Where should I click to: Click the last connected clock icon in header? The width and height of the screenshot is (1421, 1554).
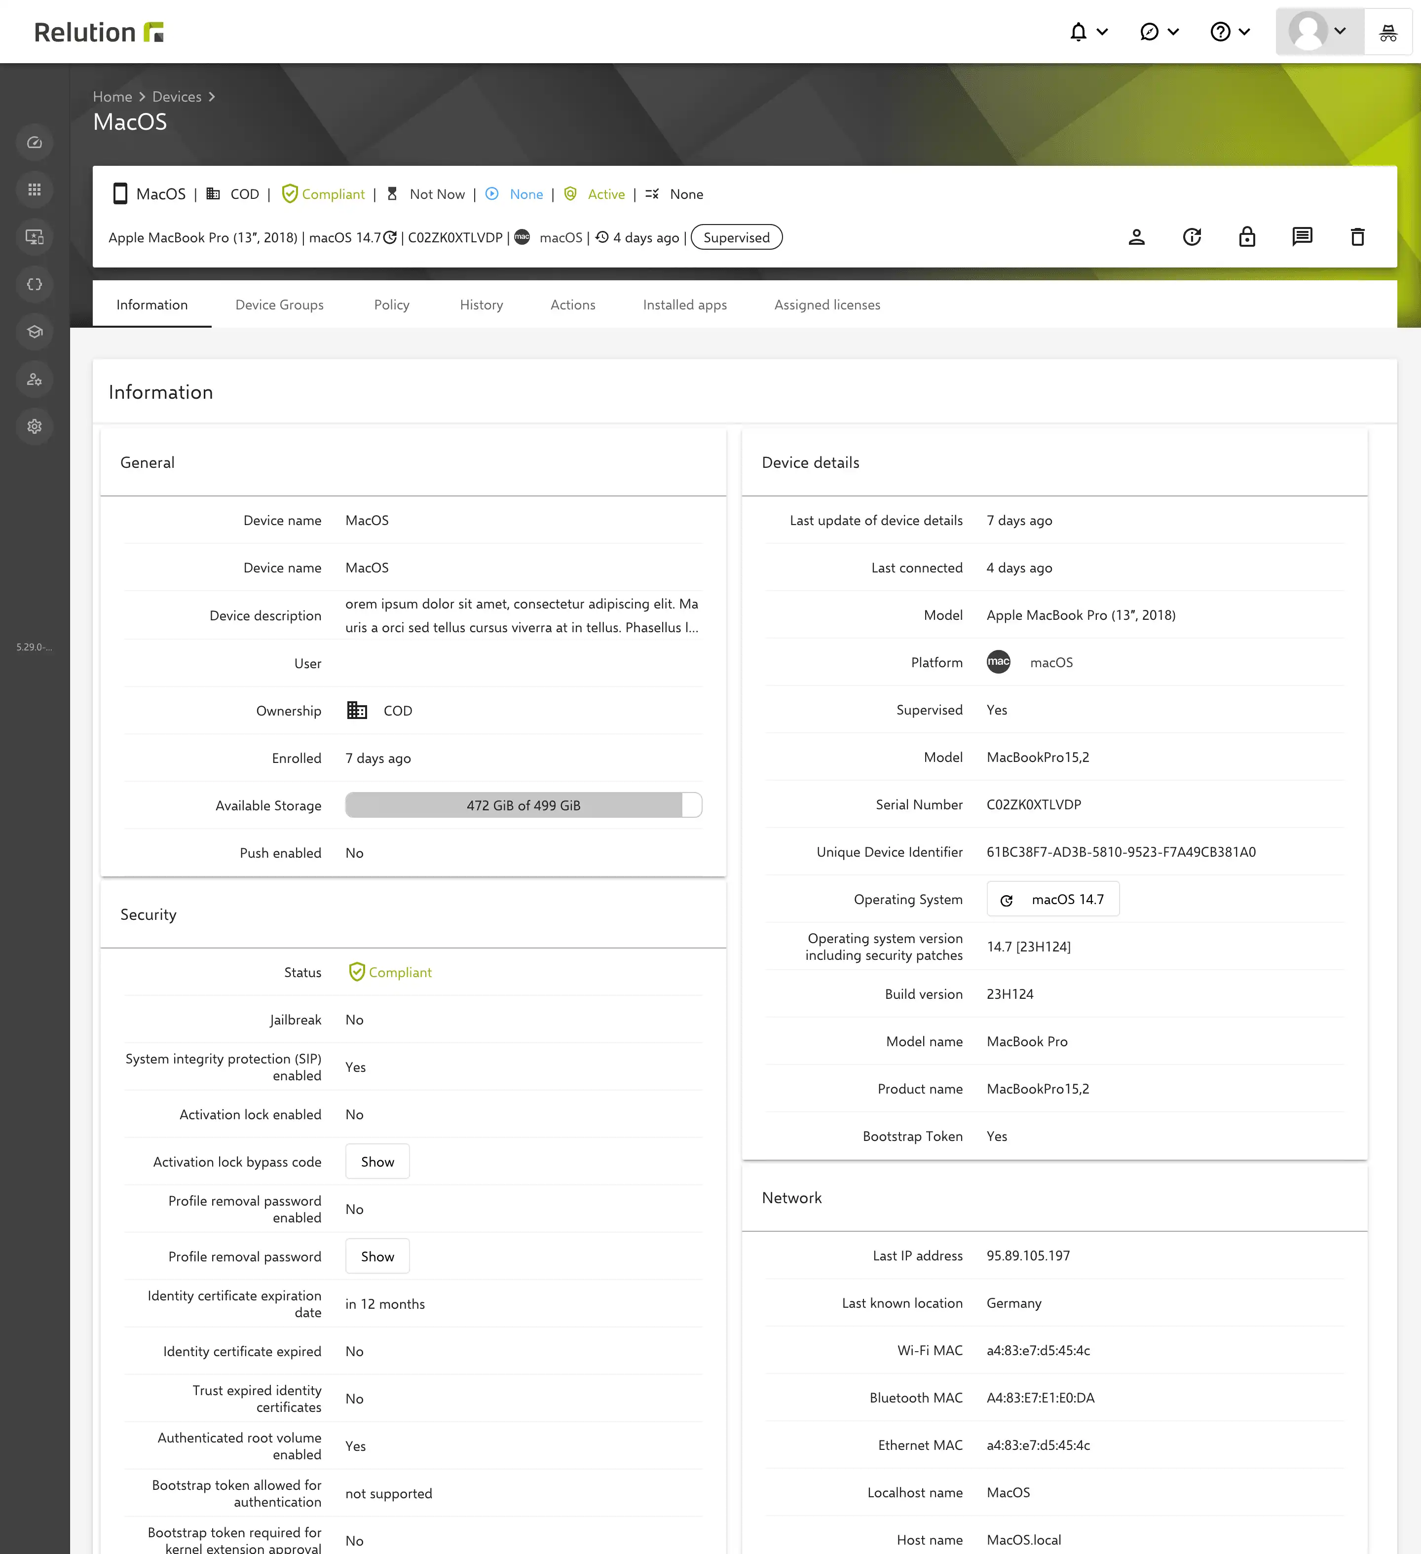[x=602, y=237]
